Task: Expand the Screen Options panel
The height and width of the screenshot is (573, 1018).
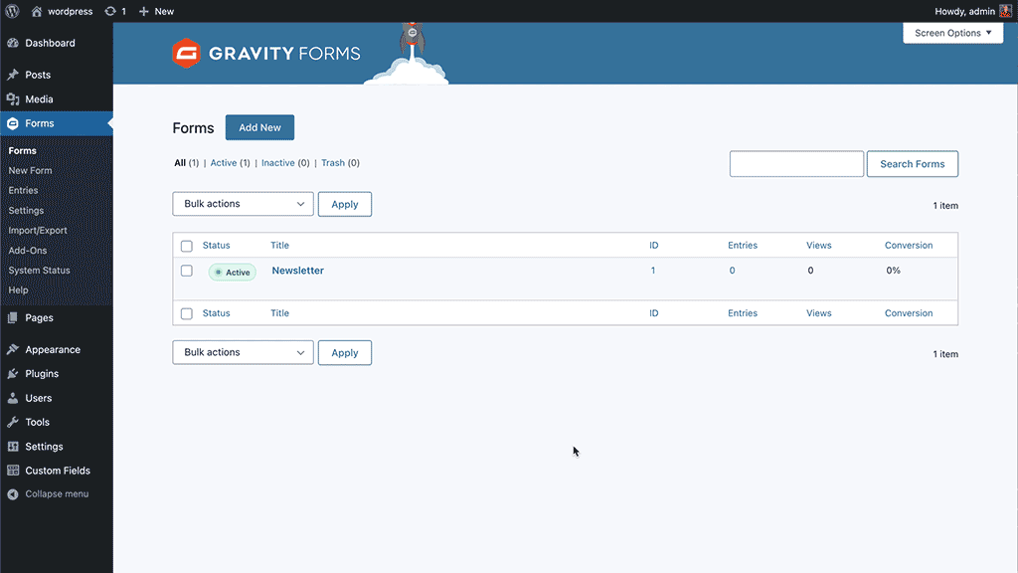Action: coord(951,32)
